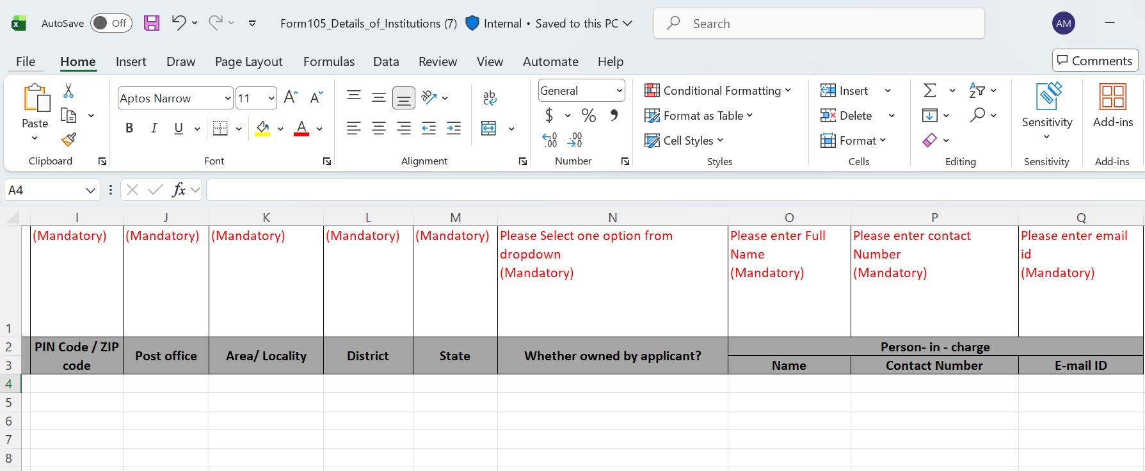
Task: Click the Merge and Center icon
Action: point(489,128)
